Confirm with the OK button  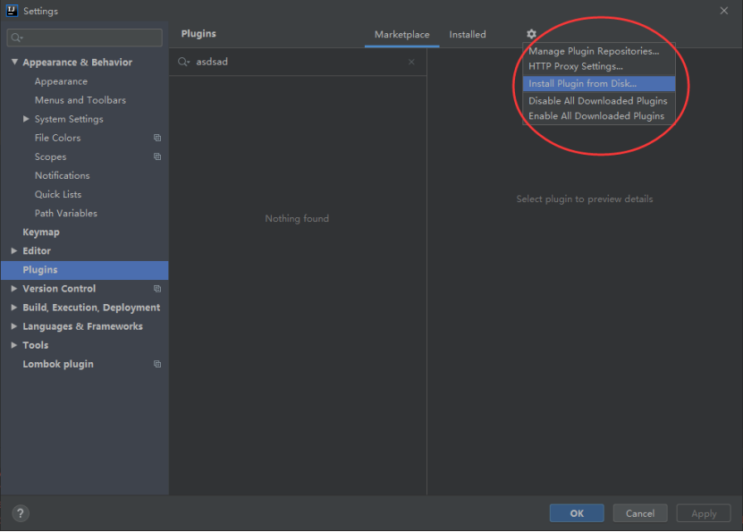(577, 513)
